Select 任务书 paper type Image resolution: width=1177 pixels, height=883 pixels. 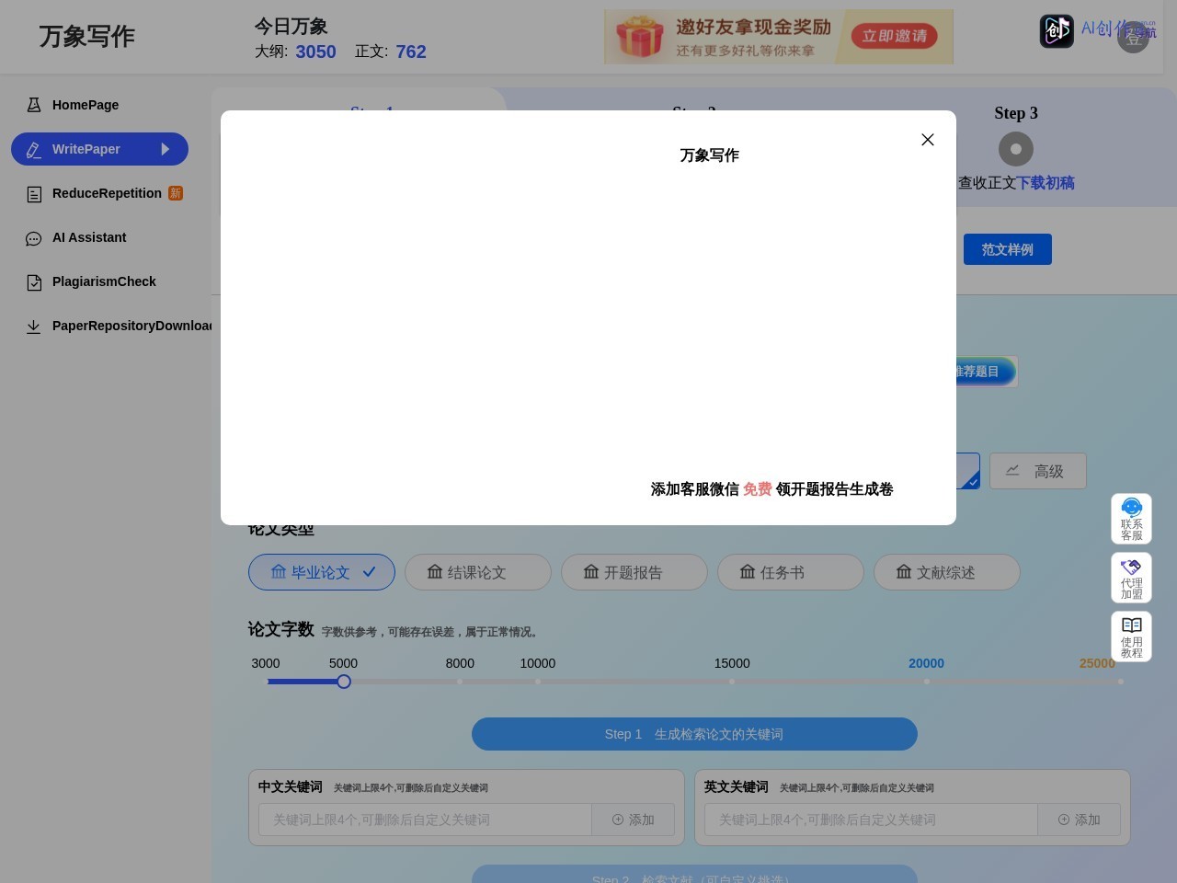(791, 572)
